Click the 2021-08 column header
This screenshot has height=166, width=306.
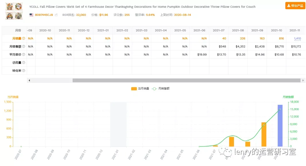238,30
